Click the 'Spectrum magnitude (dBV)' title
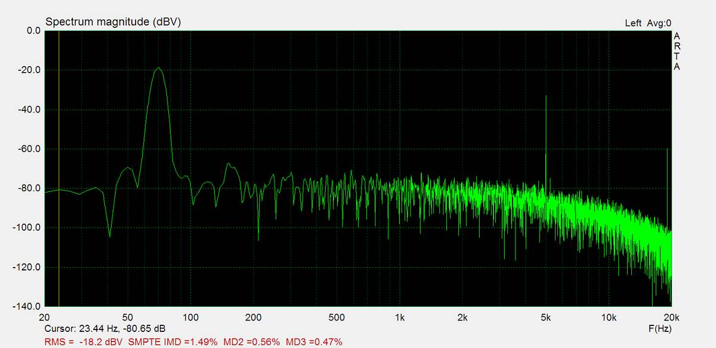Image resolution: width=716 pixels, height=348 pixels. [113, 22]
